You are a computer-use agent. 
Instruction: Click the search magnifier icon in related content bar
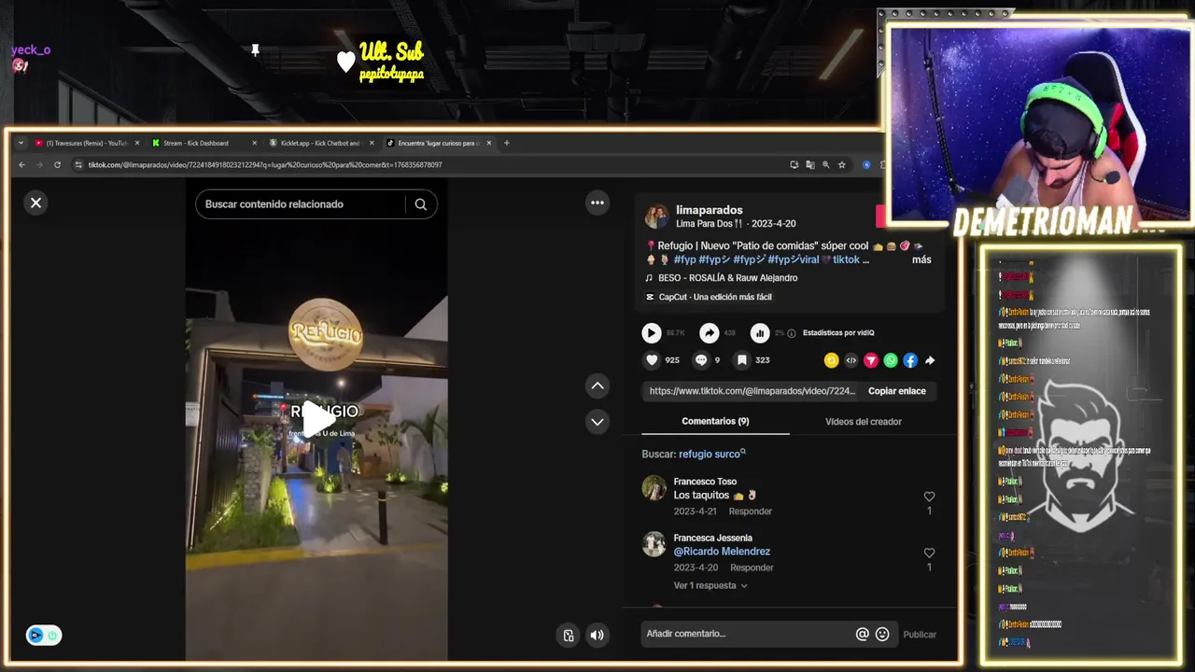[x=421, y=204]
